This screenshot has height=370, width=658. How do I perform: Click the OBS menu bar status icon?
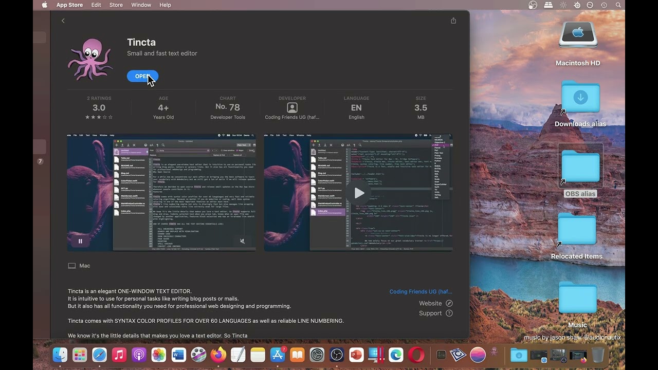click(x=533, y=5)
